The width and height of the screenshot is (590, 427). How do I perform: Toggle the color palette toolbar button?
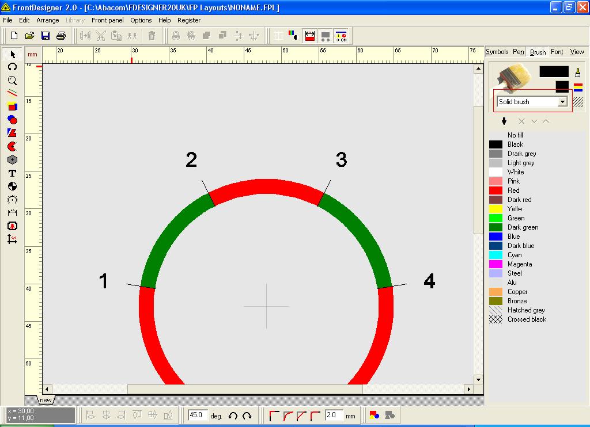[294, 36]
